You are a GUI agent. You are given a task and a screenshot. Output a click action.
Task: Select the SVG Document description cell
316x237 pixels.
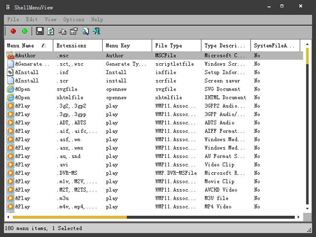click(222, 89)
